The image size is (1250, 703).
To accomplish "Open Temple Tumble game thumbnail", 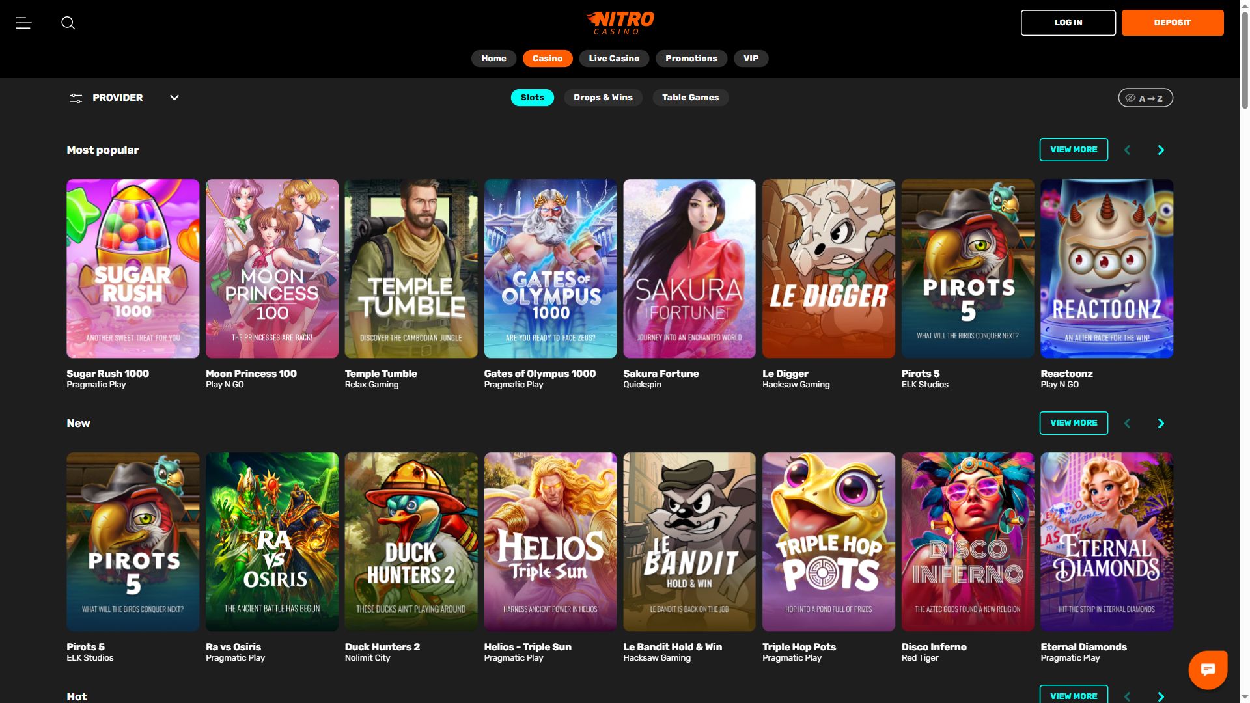I will (x=411, y=269).
